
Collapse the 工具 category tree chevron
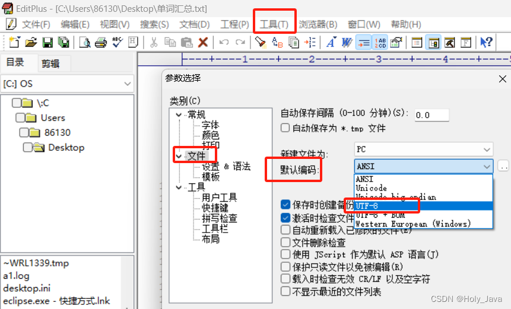click(x=179, y=187)
